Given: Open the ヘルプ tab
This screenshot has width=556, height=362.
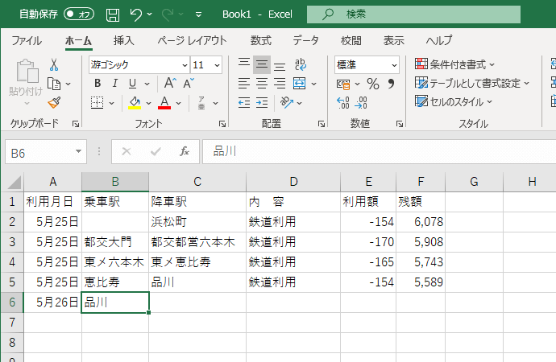Looking at the screenshot, I should pyautogui.click(x=439, y=41).
